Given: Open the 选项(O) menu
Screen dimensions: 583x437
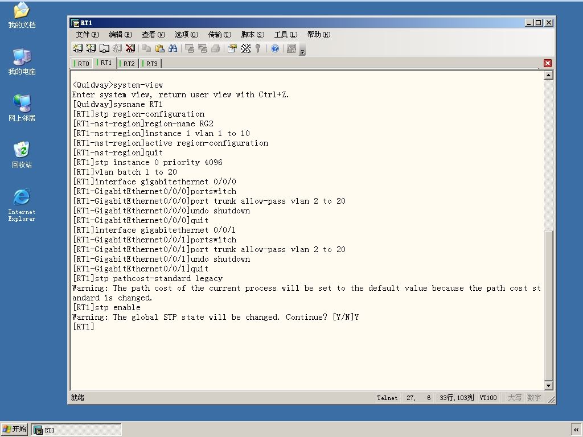Looking at the screenshot, I should (187, 35).
